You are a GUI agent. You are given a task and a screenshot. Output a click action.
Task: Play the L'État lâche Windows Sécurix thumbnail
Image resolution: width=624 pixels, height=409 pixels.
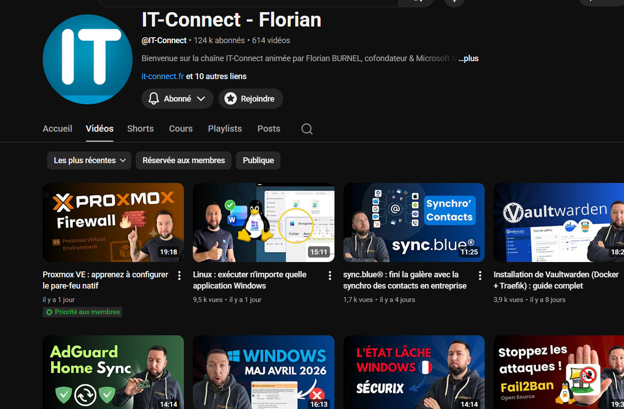coord(414,372)
